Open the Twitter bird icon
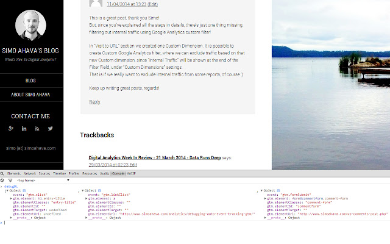This screenshot has width=390, height=244. tap(50, 129)
